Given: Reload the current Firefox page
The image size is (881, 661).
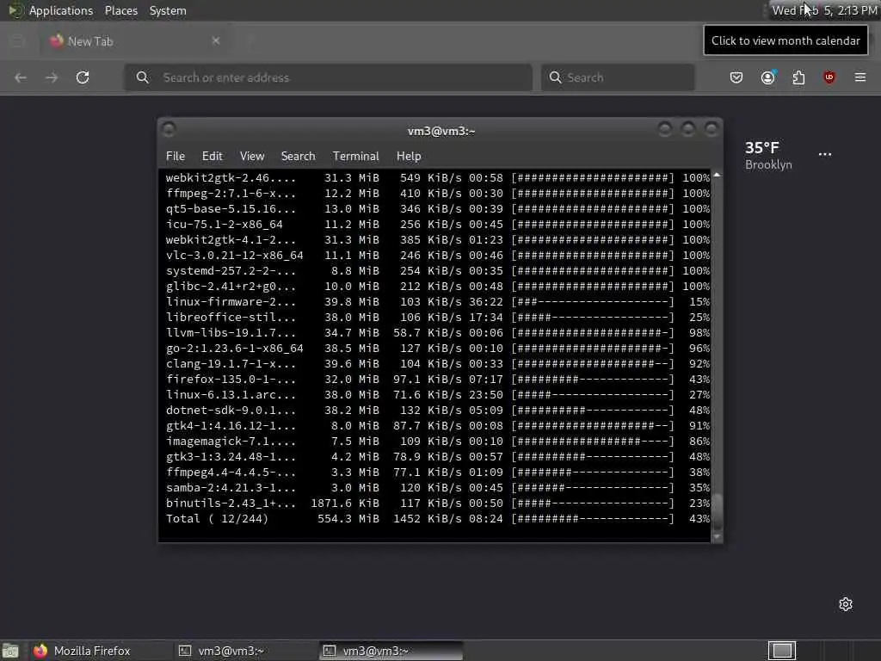Looking at the screenshot, I should (x=83, y=77).
